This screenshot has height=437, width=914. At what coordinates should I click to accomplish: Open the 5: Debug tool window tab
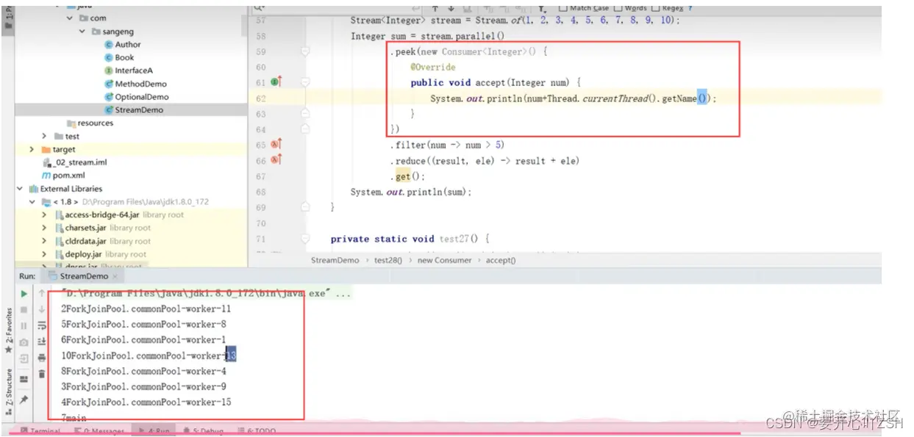pos(203,432)
